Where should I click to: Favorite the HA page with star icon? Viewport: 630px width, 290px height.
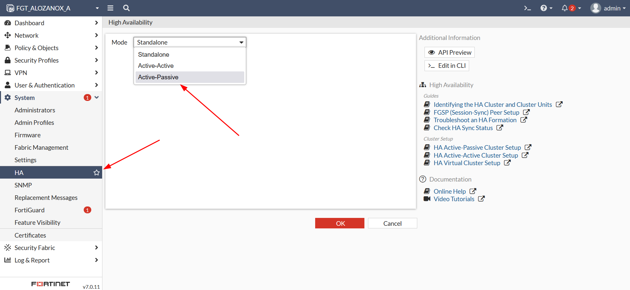[97, 173]
